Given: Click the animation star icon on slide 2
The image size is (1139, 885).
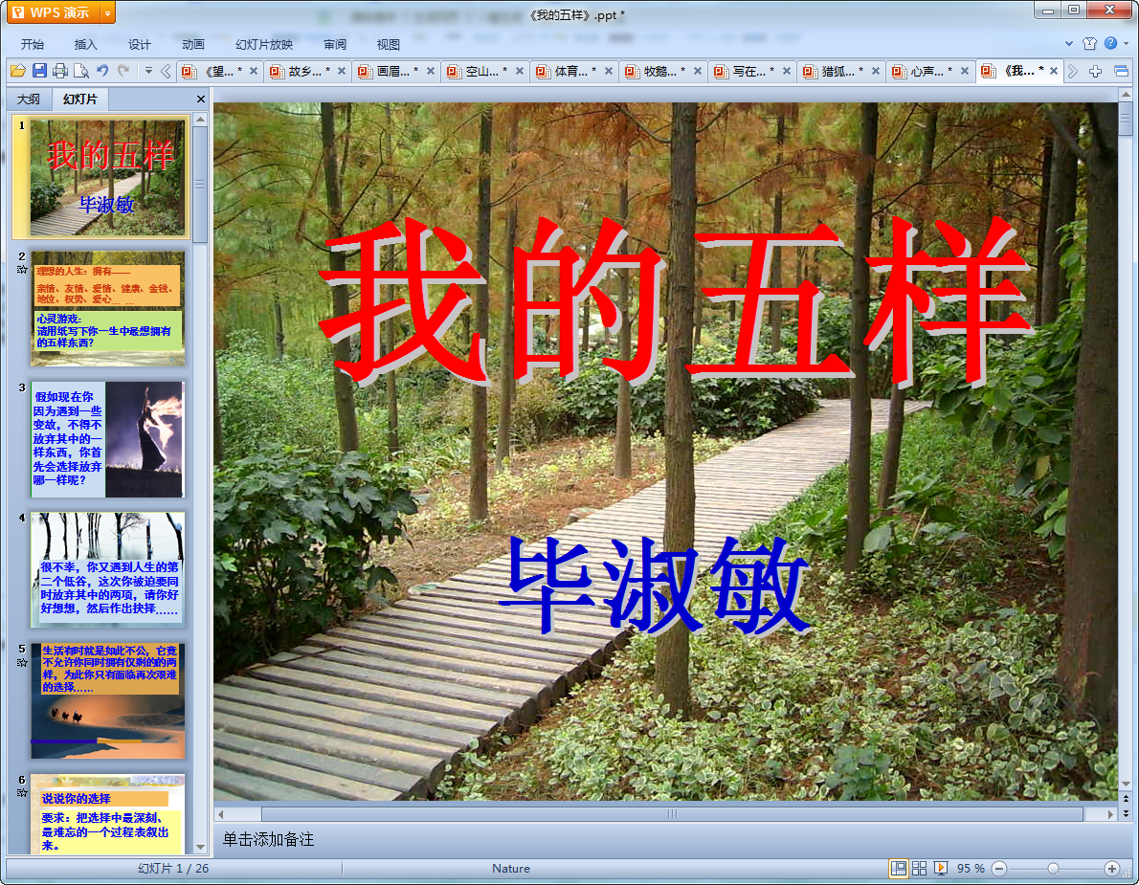Looking at the screenshot, I should click(x=22, y=270).
